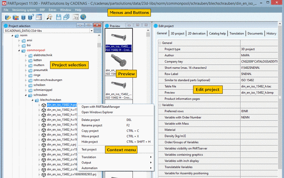Collapse the schrauben folder node
The image size is (284, 178).
point(26,95)
